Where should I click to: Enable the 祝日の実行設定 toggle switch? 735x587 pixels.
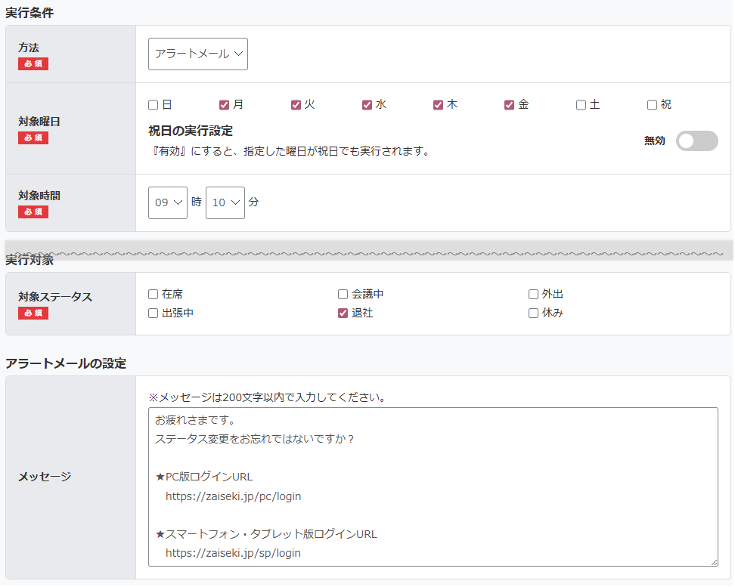click(x=696, y=141)
